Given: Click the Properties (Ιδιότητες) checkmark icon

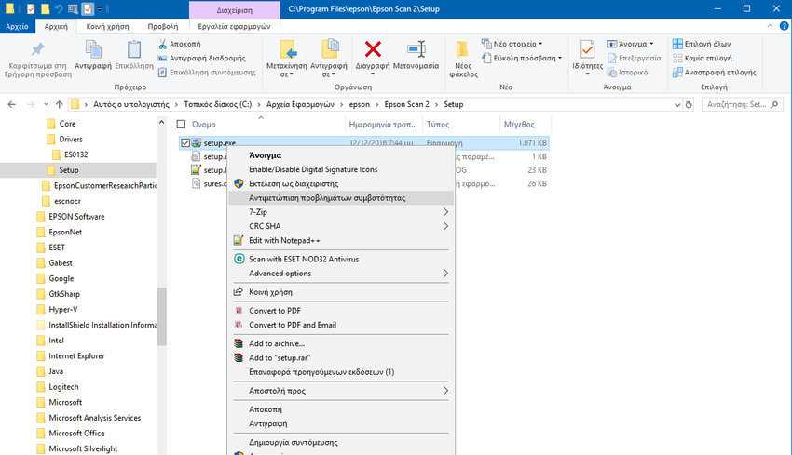Looking at the screenshot, I should tap(587, 49).
